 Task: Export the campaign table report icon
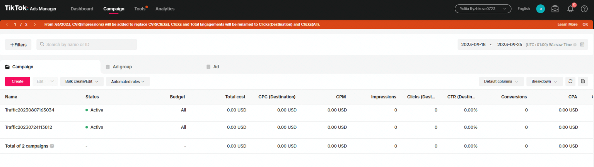point(583,81)
